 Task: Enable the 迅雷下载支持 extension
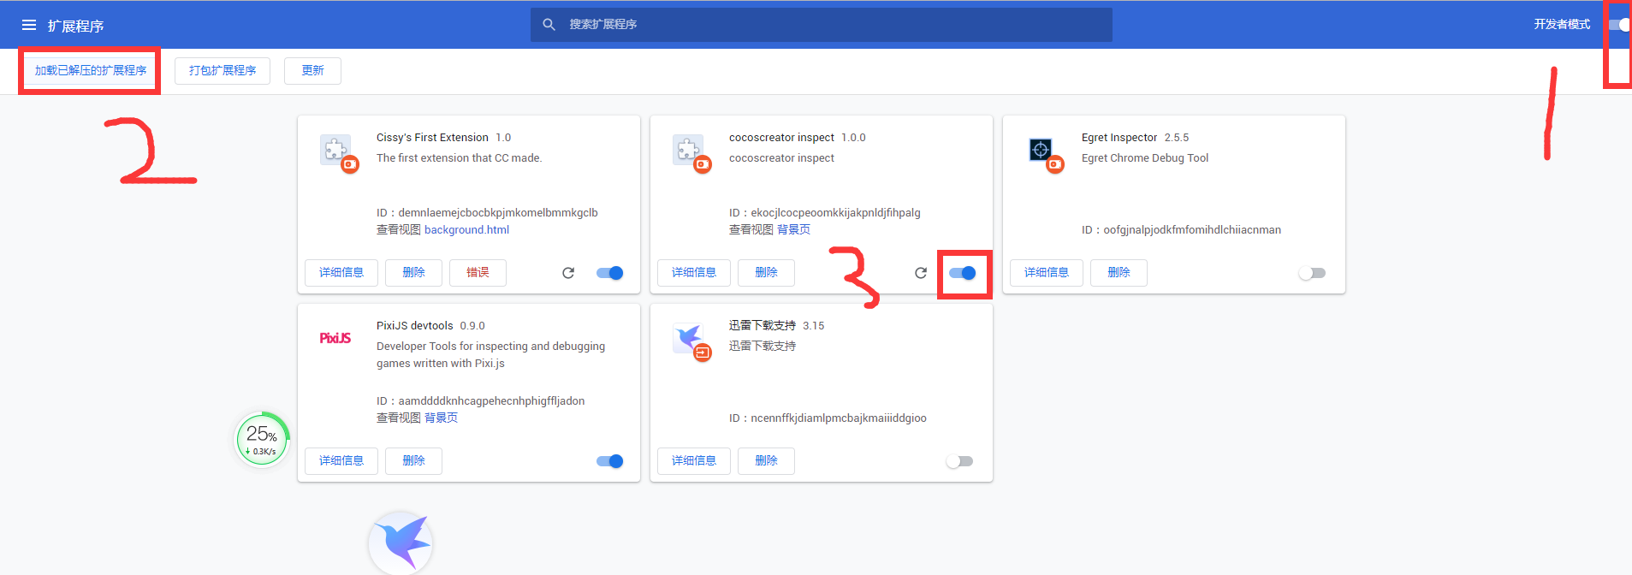tap(959, 461)
